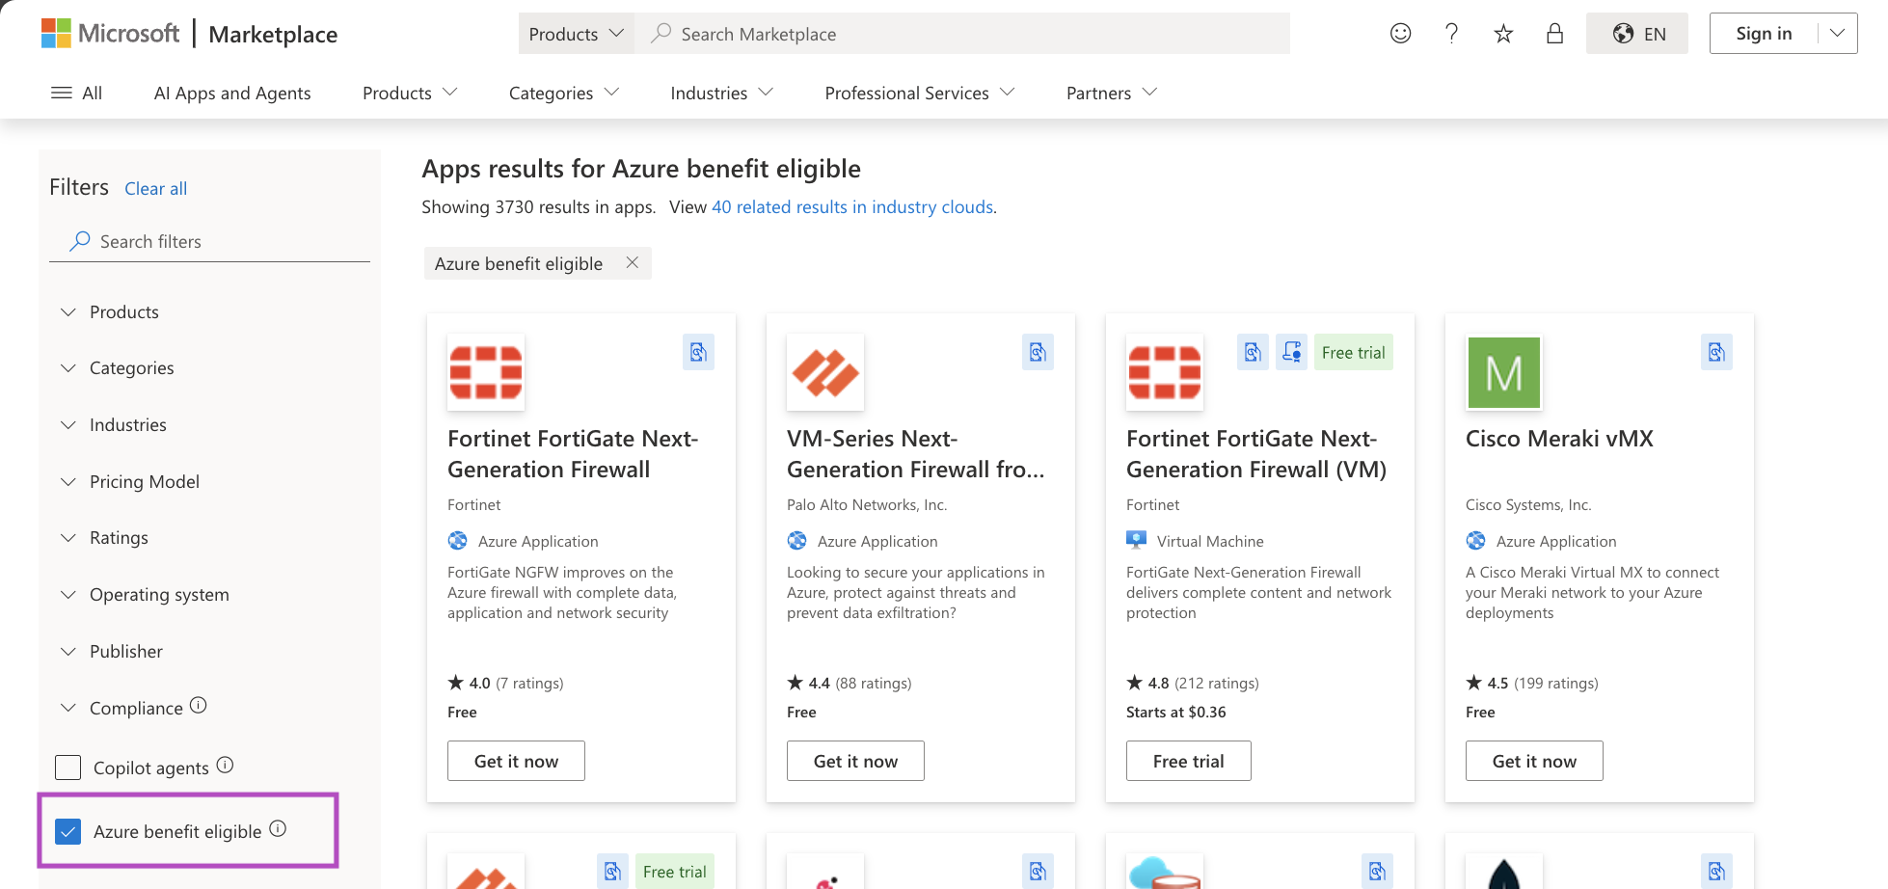Open the feedback smiley icon
Viewport: 1888px width, 889px height.
click(x=1400, y=33)
